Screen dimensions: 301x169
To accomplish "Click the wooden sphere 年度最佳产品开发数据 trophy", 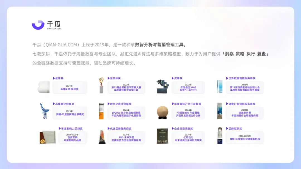I will [x=162, y=112].
